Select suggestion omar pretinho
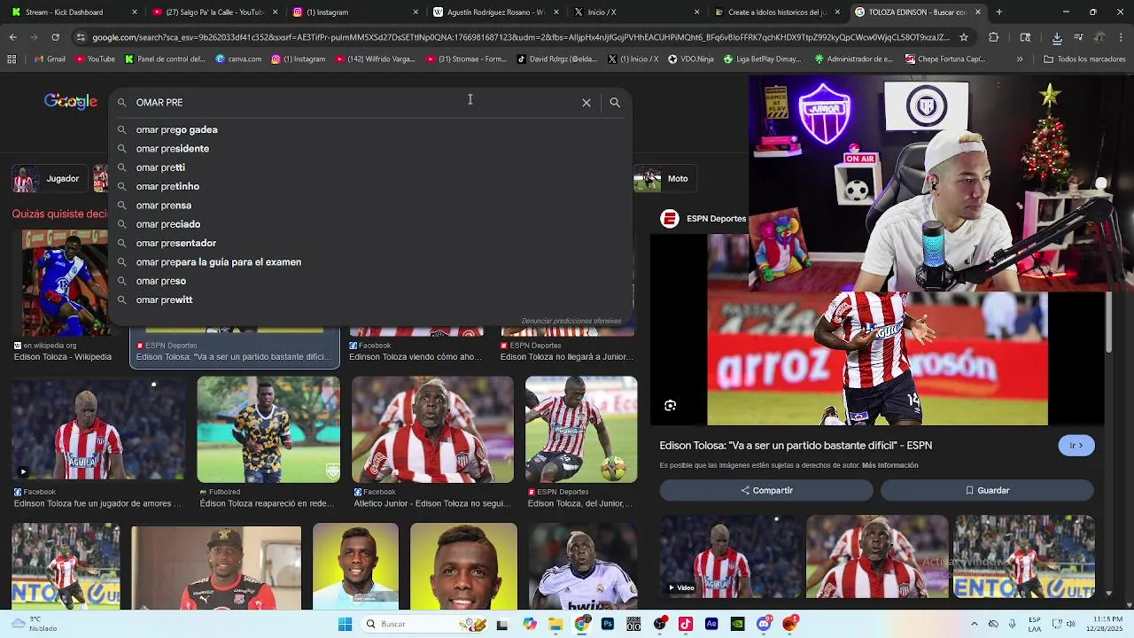Viewport: 1134px width, 638px height. pos(370,186)
